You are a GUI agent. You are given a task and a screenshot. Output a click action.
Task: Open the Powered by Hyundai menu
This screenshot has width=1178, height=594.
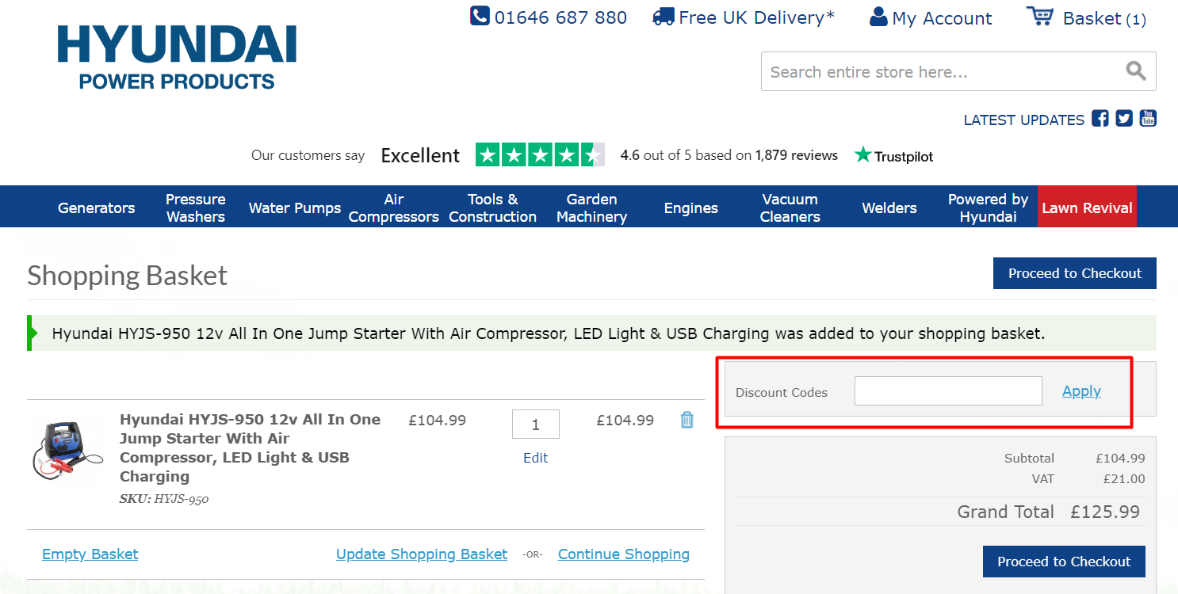point(989,208)
